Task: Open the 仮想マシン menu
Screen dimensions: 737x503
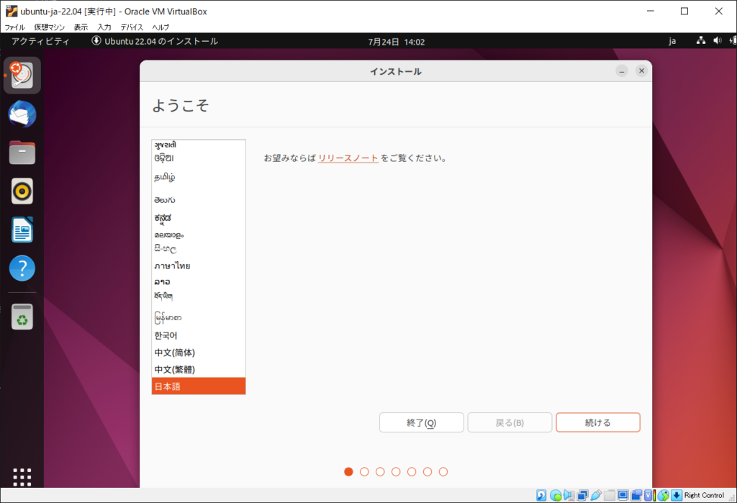Action: pyautogui.click(x=50, y=27)
